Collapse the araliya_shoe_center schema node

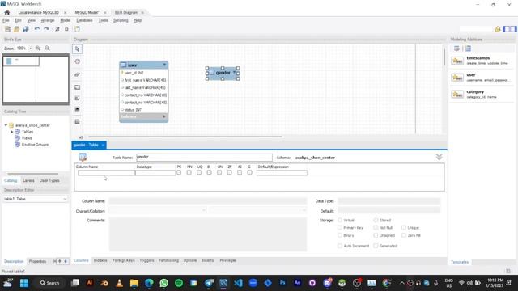pos(6,125)
